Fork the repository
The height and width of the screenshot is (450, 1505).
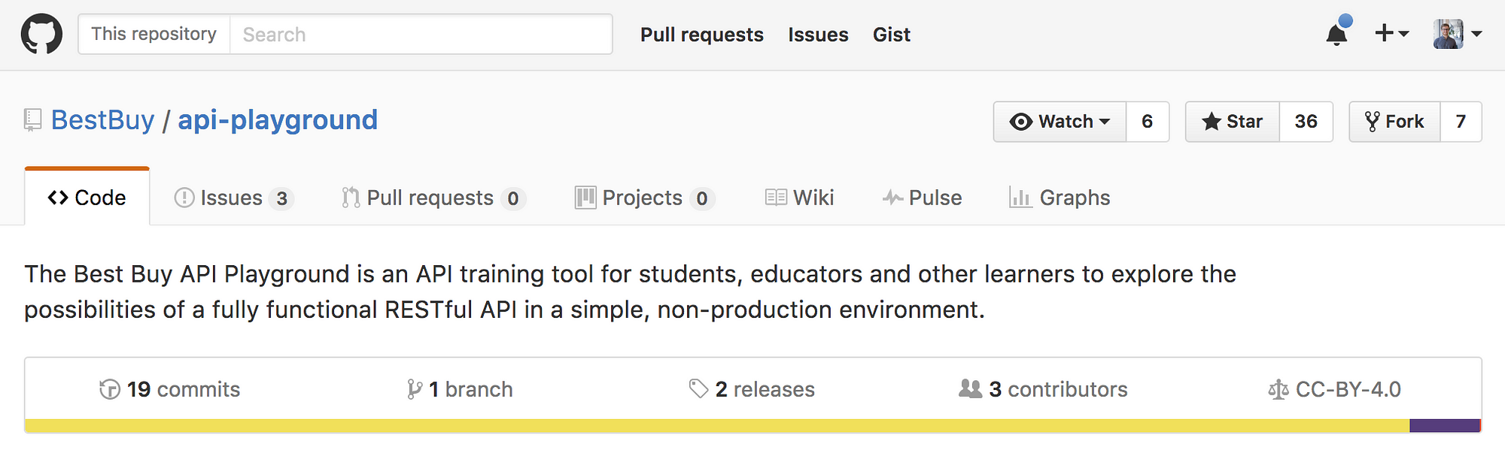point(1395,122)
